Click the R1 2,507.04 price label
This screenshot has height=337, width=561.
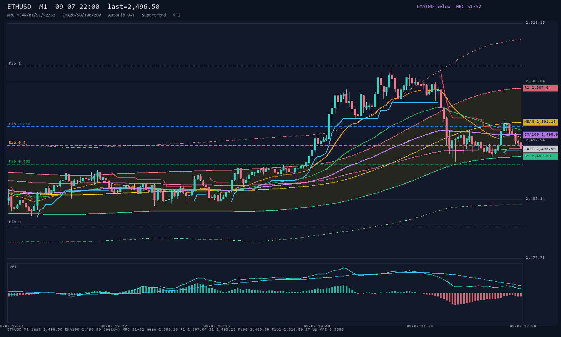pyautogui.click(x=541, y=88)
